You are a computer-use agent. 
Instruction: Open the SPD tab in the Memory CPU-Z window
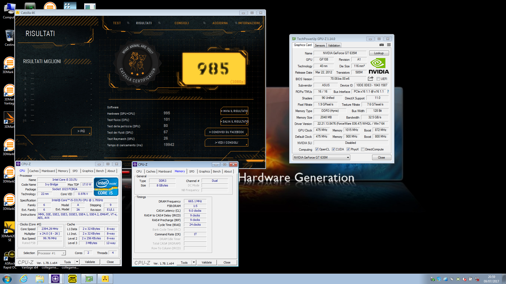[192, 171]
